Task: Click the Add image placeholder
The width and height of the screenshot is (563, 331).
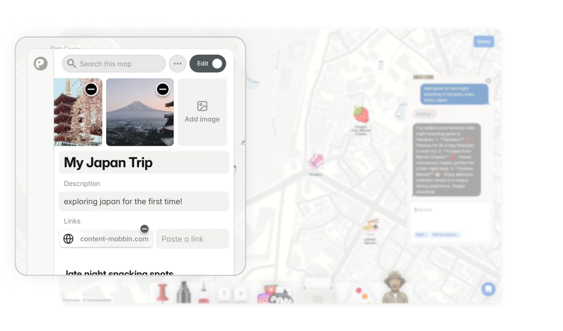Action: pyautogui.click(x=202, y=112)
